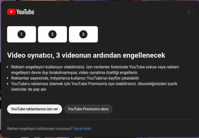Click the video counter box numbered 2
199x138 pixels.
pyautogui.click(x=52, y=34)
